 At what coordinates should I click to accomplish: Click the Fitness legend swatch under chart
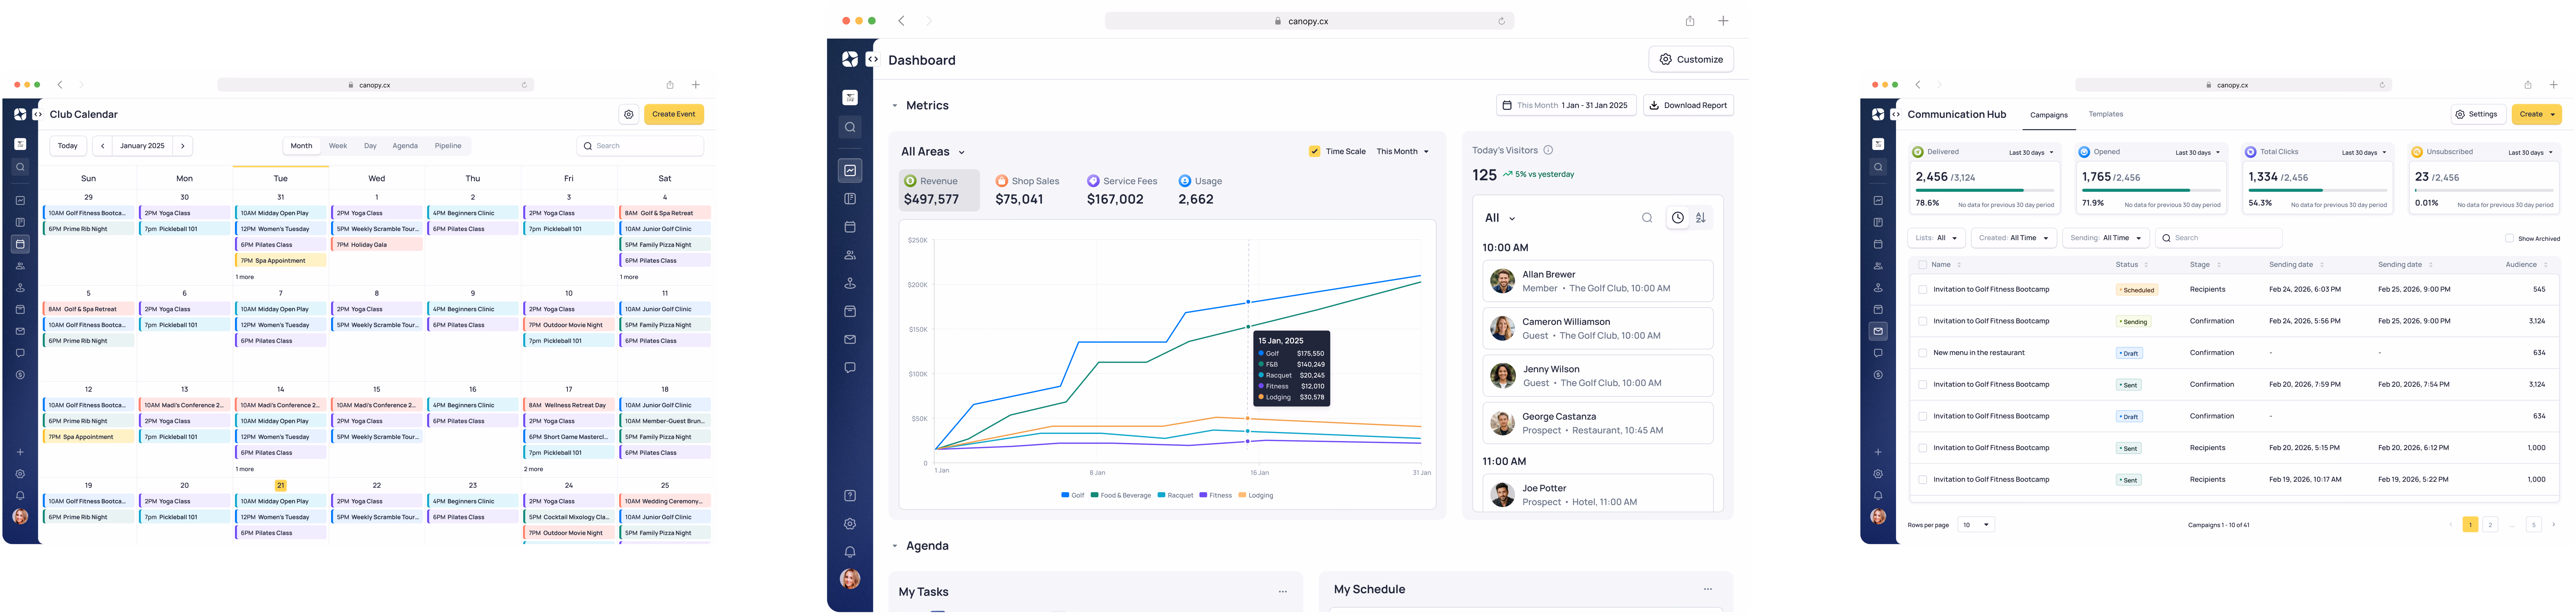click(x=1203, y=495)
